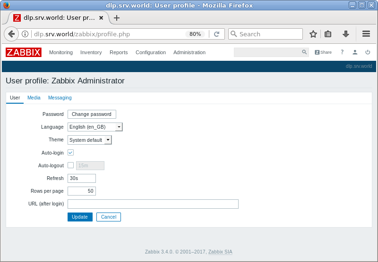This screenshot has height=262, width=378.
Task: Switch to the User tab
Action: [x=15, y=98]
